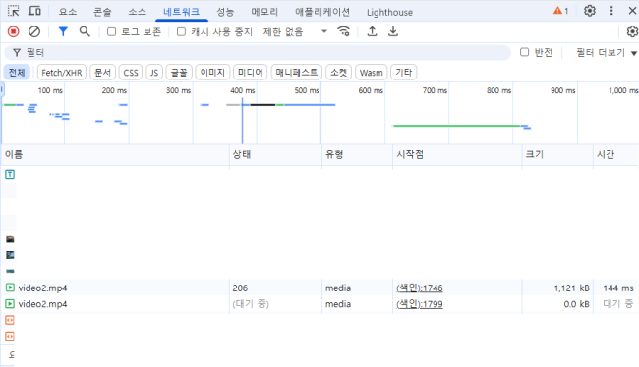This screenshot has width=639, height=367.
Task: Sort by the 상태 column header
Action: click(275, 154)
